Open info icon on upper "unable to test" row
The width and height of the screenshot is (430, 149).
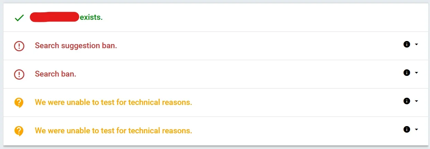[x=407, y=101]
